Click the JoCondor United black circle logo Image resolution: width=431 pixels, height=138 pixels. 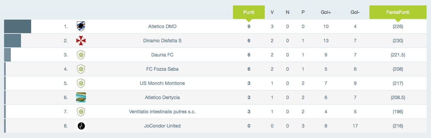(81, 126)
